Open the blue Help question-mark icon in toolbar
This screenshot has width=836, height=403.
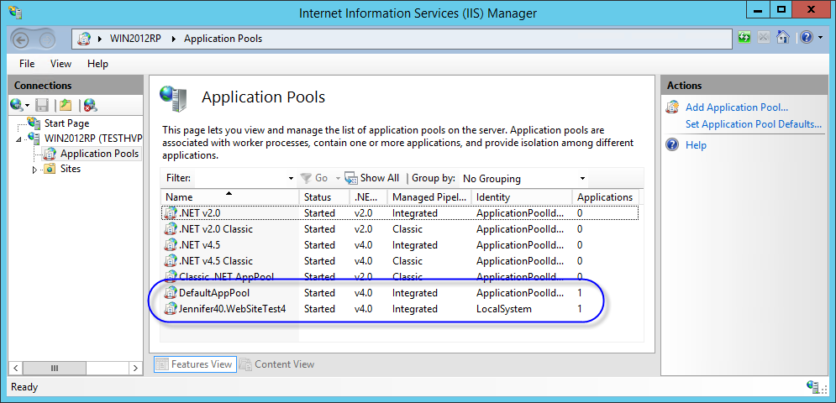click(807, 37)
